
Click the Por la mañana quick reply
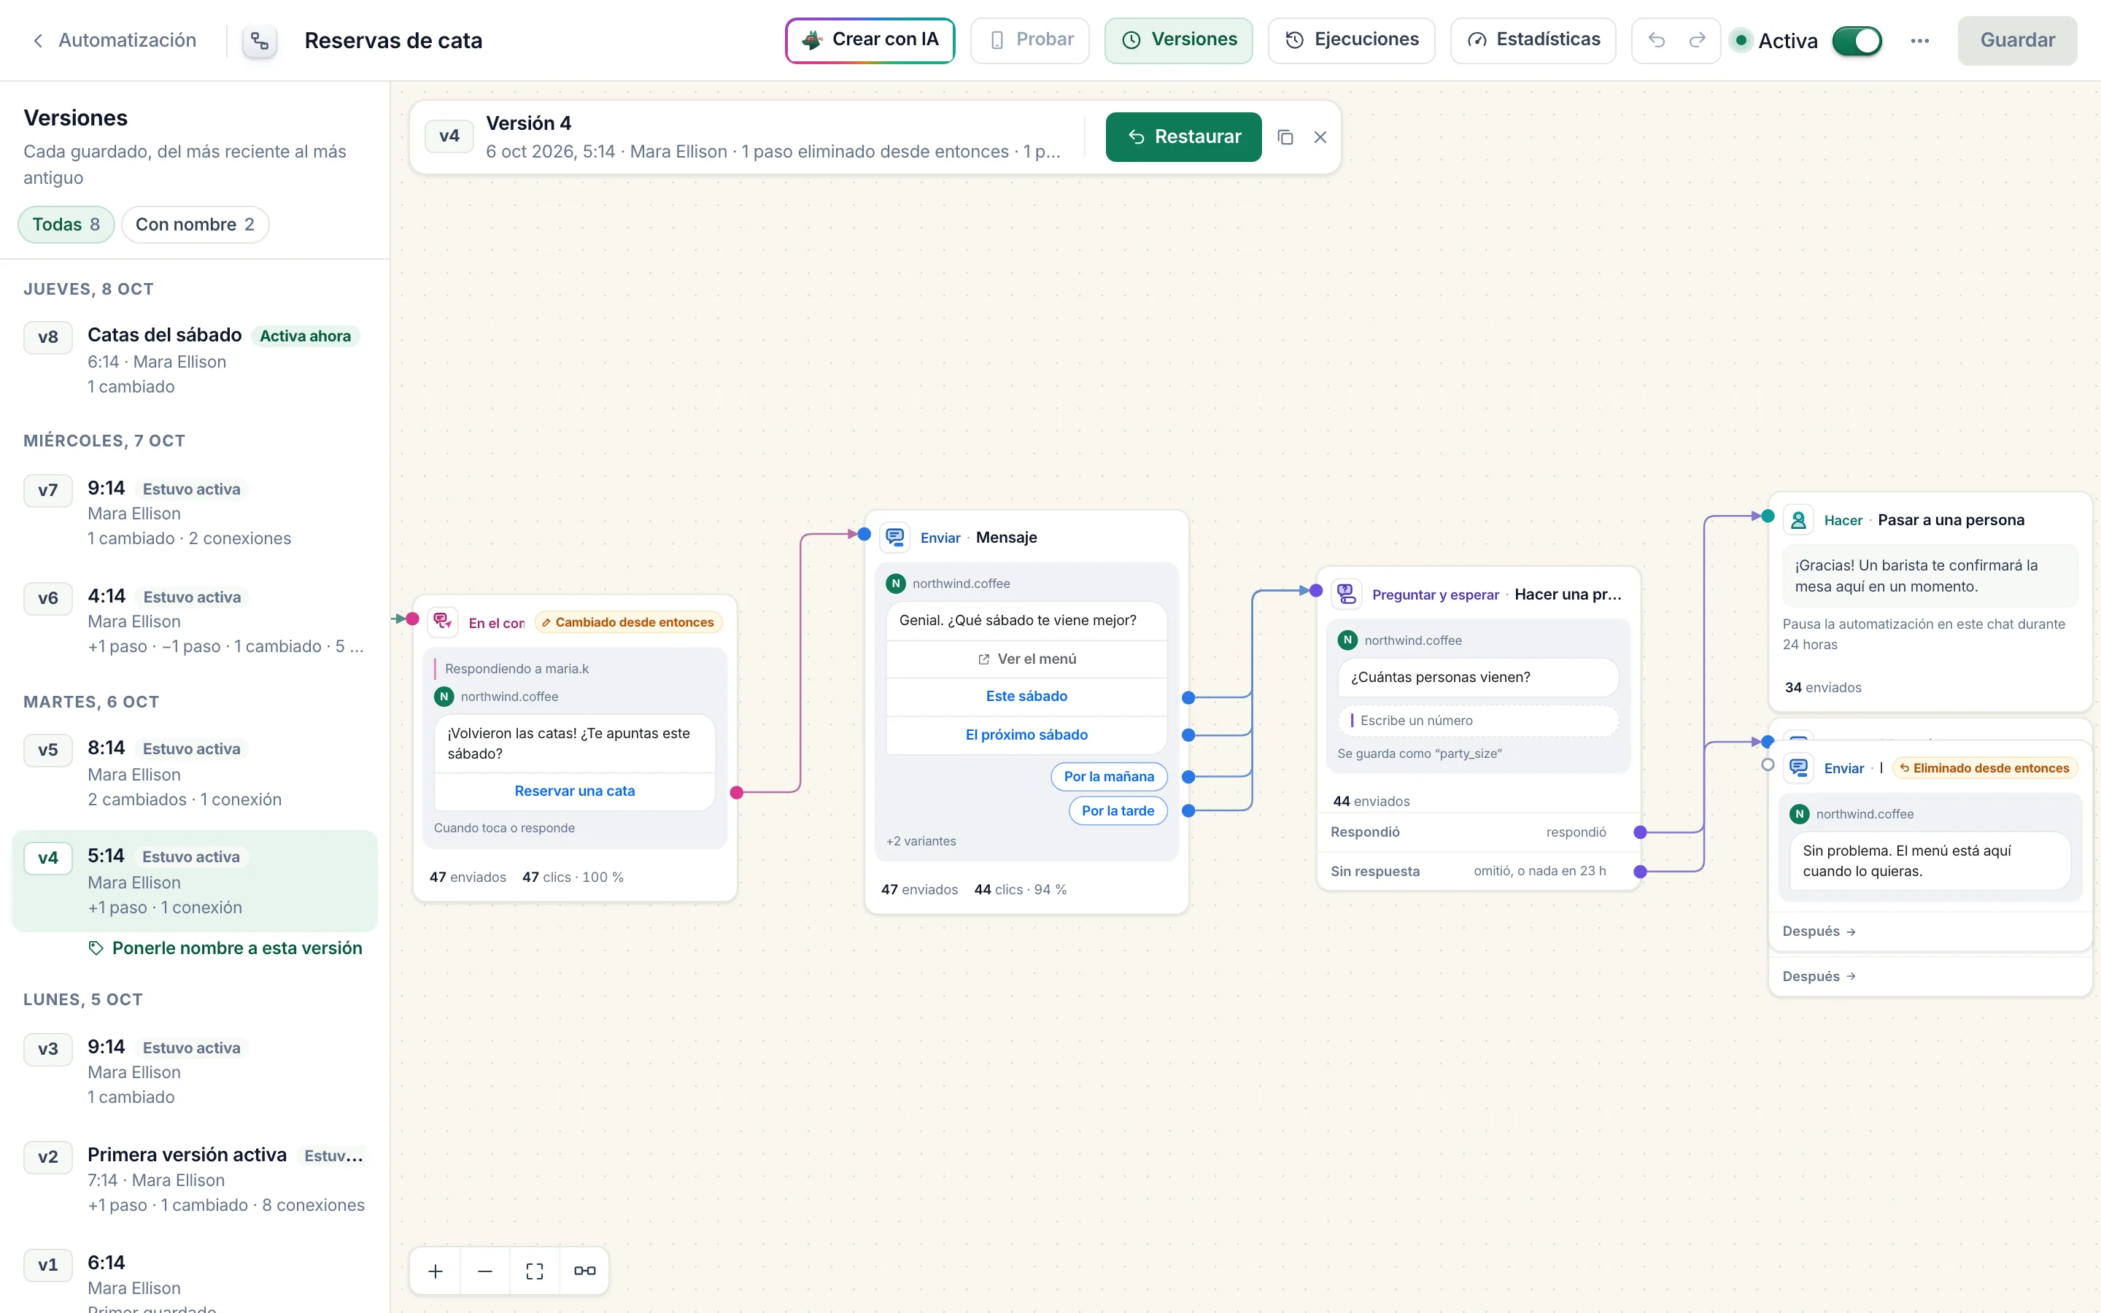pyautogui.click(x=1109, y=776)
